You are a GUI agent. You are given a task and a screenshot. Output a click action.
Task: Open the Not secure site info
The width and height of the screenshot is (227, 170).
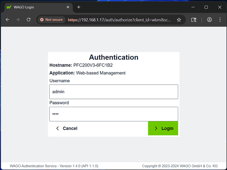click(x=52, y=20)
